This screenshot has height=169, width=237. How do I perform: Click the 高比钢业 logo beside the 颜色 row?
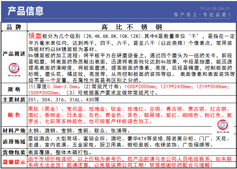223,126
